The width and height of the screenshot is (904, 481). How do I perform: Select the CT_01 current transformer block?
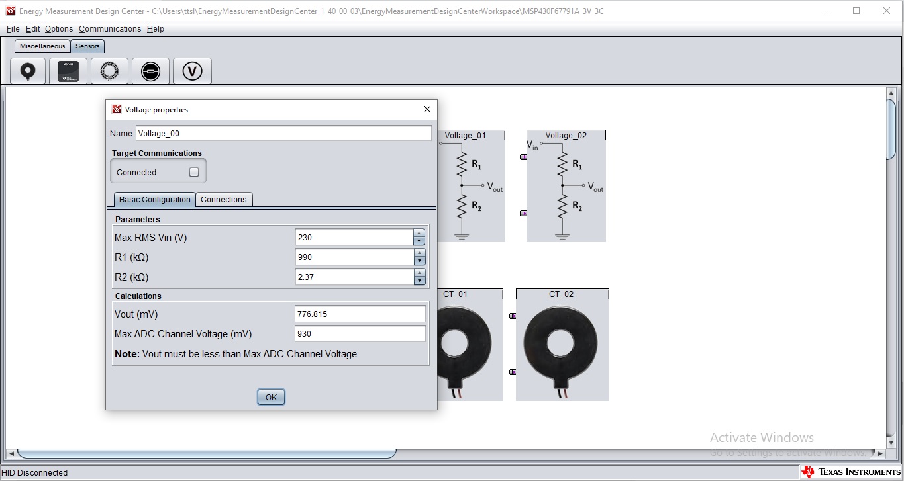click(470, 345)
